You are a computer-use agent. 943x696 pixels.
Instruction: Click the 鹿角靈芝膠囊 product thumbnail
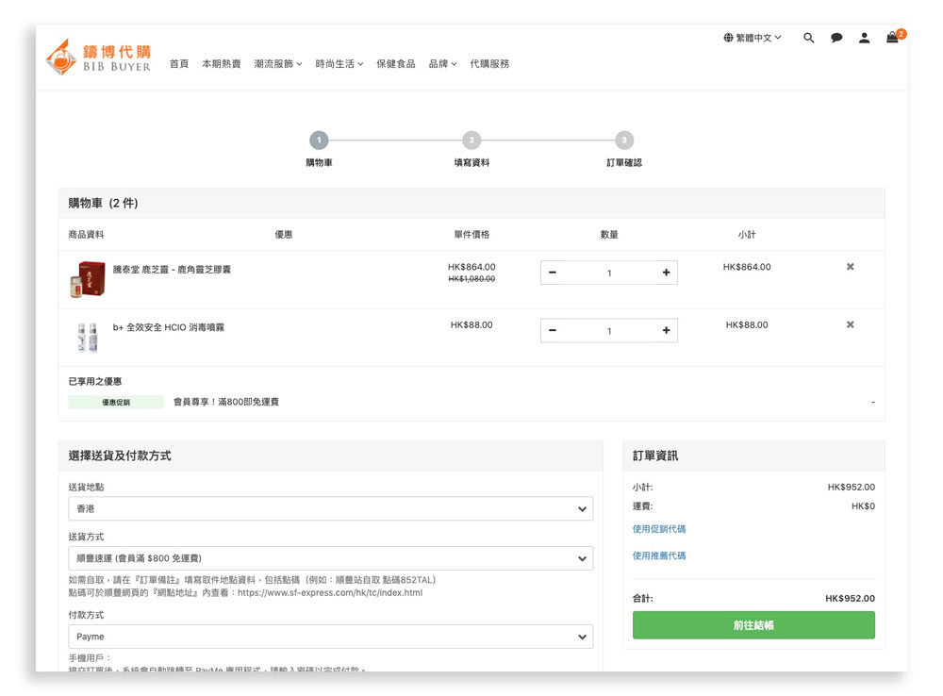[88, 279]
